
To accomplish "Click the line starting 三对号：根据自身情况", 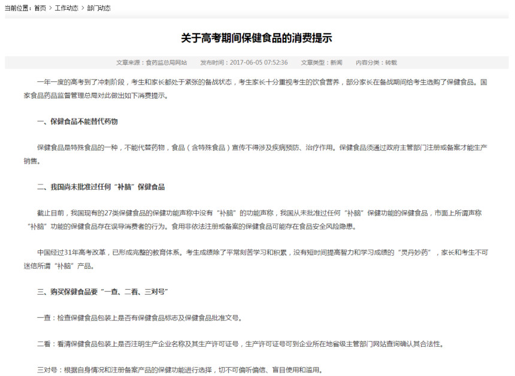I will pyautogui.click(x=180, y=370).
